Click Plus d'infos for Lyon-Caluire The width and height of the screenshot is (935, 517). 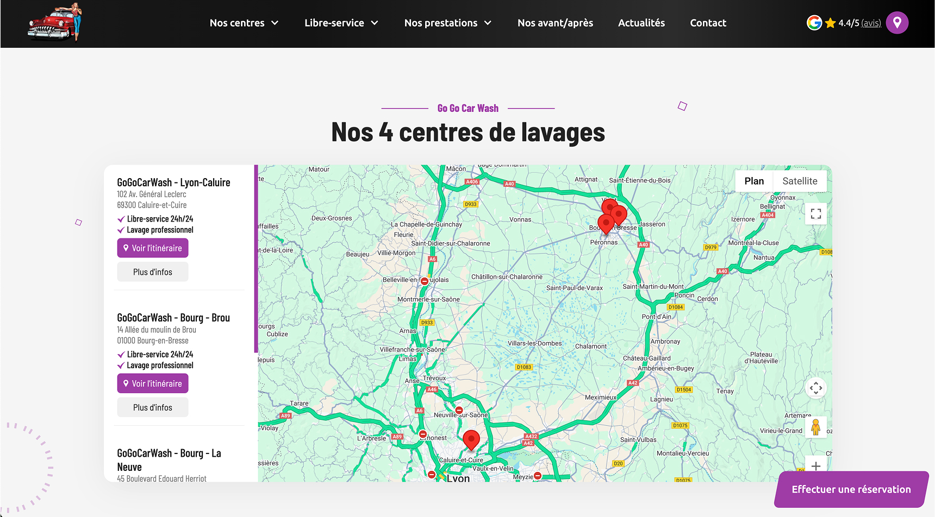tap(153, 272)
